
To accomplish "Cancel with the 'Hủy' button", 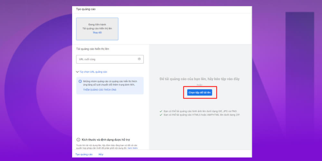I will (101, 155).
